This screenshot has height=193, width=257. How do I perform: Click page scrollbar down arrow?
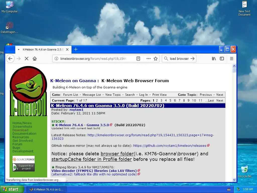(x=234, y=180)
